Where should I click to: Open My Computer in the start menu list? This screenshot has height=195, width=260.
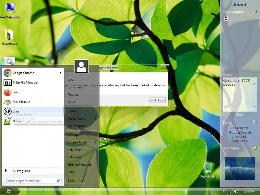click(77, 126)
